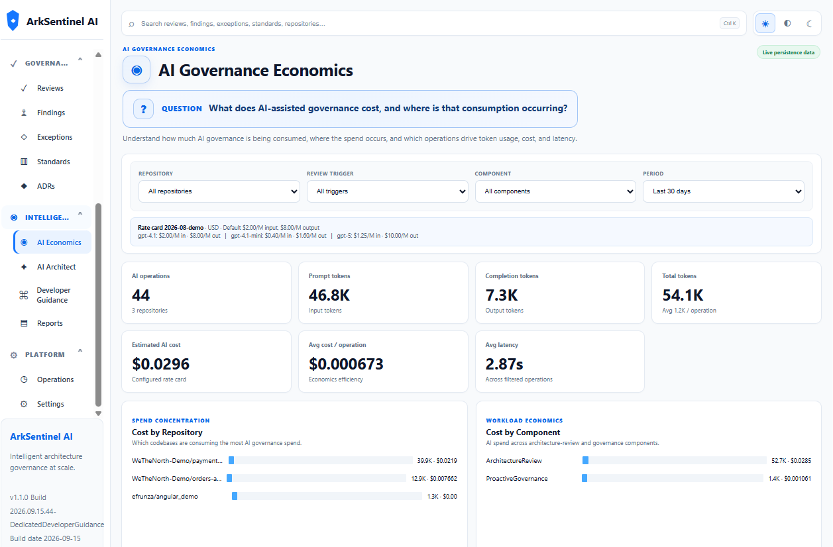Click the Settings gear icon in sidebar
This screenshot has height=547, width=833.
coord(24,404)
